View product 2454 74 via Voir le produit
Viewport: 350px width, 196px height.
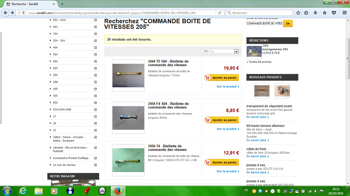point(227,171)
